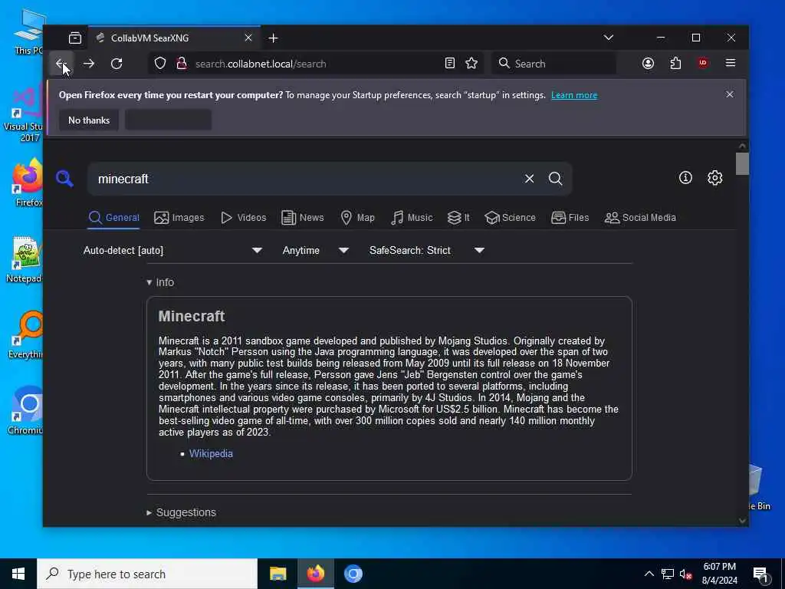Open SearXNG preferences gear
The width and height of the screenshot is (785, 589).
point(715,178)
